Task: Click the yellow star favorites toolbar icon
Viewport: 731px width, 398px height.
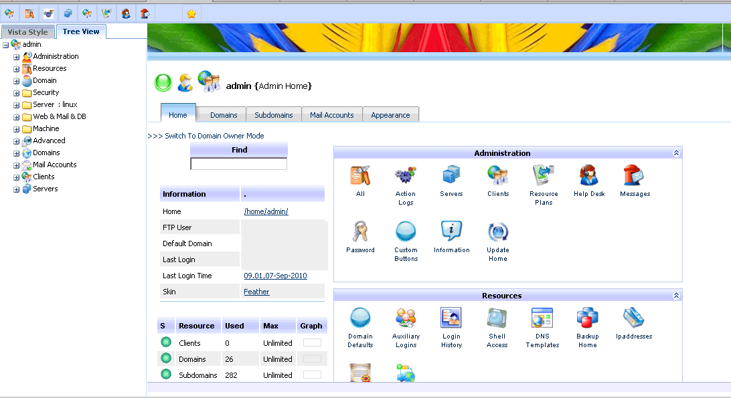Action: click(191, 13)
